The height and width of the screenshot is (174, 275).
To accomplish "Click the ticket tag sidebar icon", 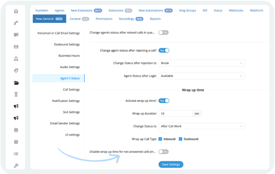I will (16, 71).
